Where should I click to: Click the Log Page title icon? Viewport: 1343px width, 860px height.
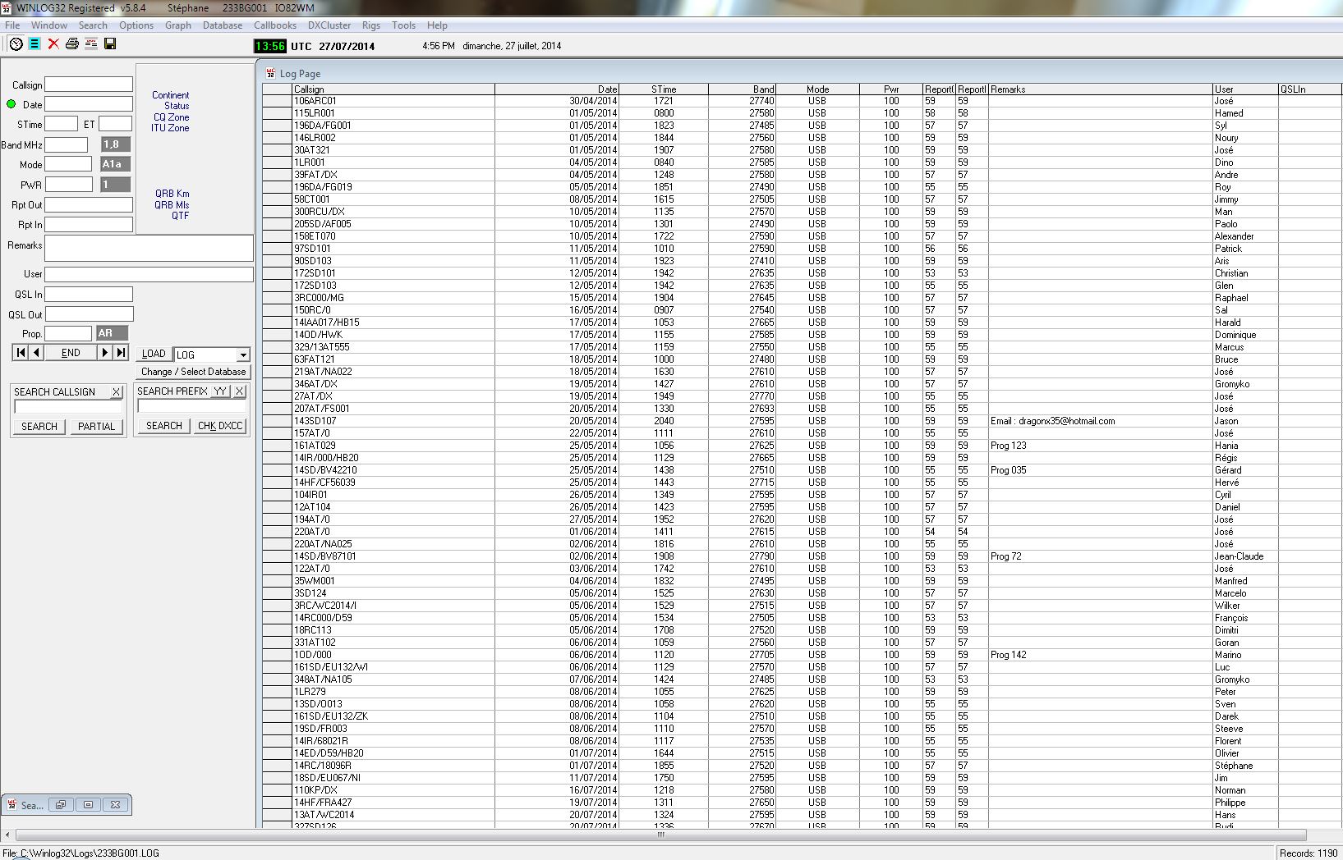point(271,73)
